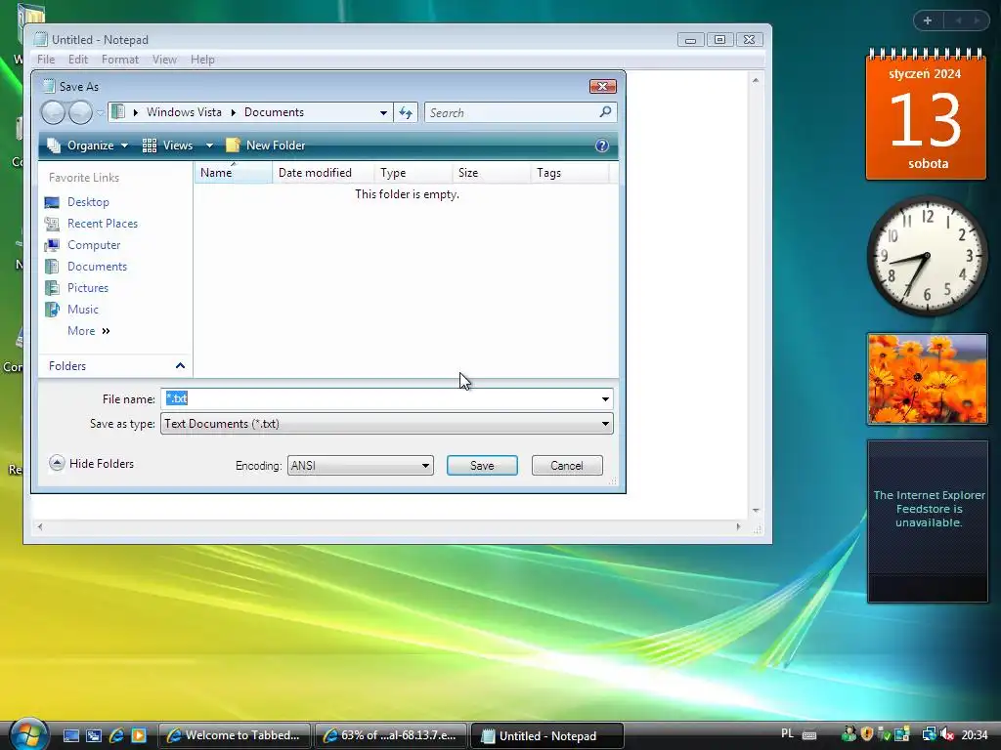Click the Type column header
This screenshot has width=1001, height=750.
click(413, 173)
